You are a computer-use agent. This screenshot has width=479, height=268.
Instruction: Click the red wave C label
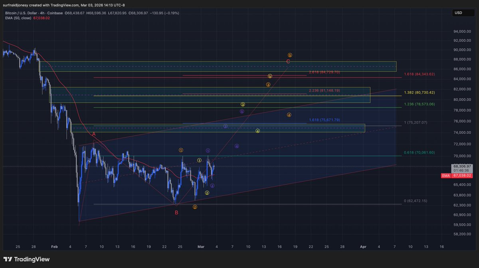pyautogui.click(x=288, y=61)
